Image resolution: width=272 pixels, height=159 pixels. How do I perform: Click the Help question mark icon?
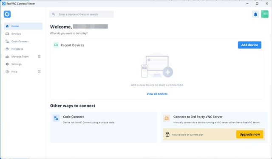(7, 72)
